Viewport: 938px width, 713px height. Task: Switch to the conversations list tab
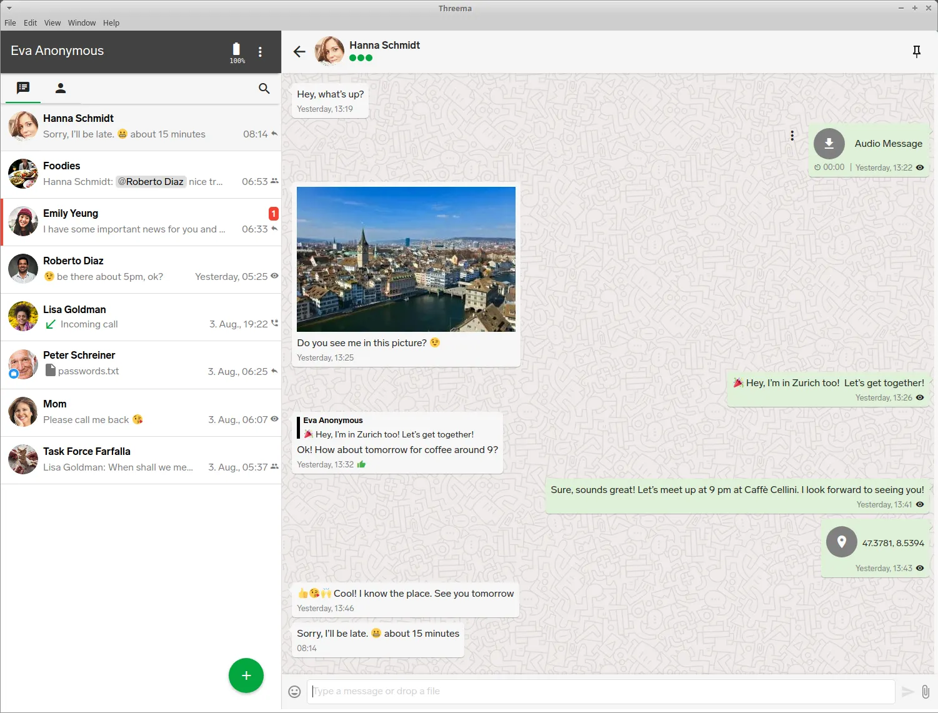pos(23,88)
